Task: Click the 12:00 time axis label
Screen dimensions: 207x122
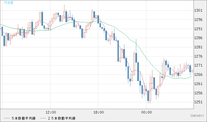Action: click(51, 112)
